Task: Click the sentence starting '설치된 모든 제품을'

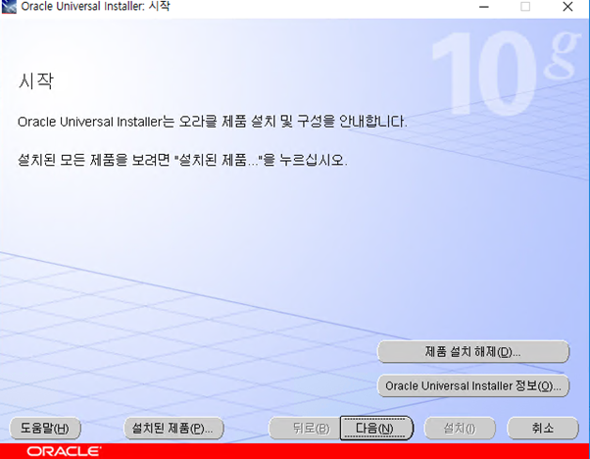Action: point(182,160)
